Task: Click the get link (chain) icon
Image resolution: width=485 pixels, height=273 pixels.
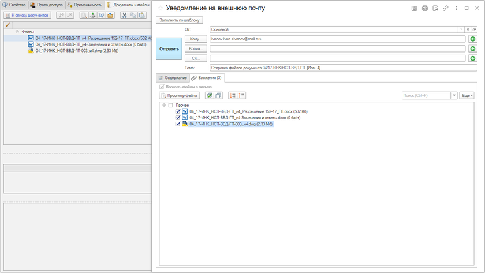Action: (445, 9)
